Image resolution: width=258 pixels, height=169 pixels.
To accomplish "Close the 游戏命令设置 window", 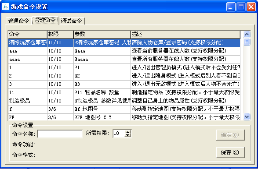I will click(x=251, y=7).
